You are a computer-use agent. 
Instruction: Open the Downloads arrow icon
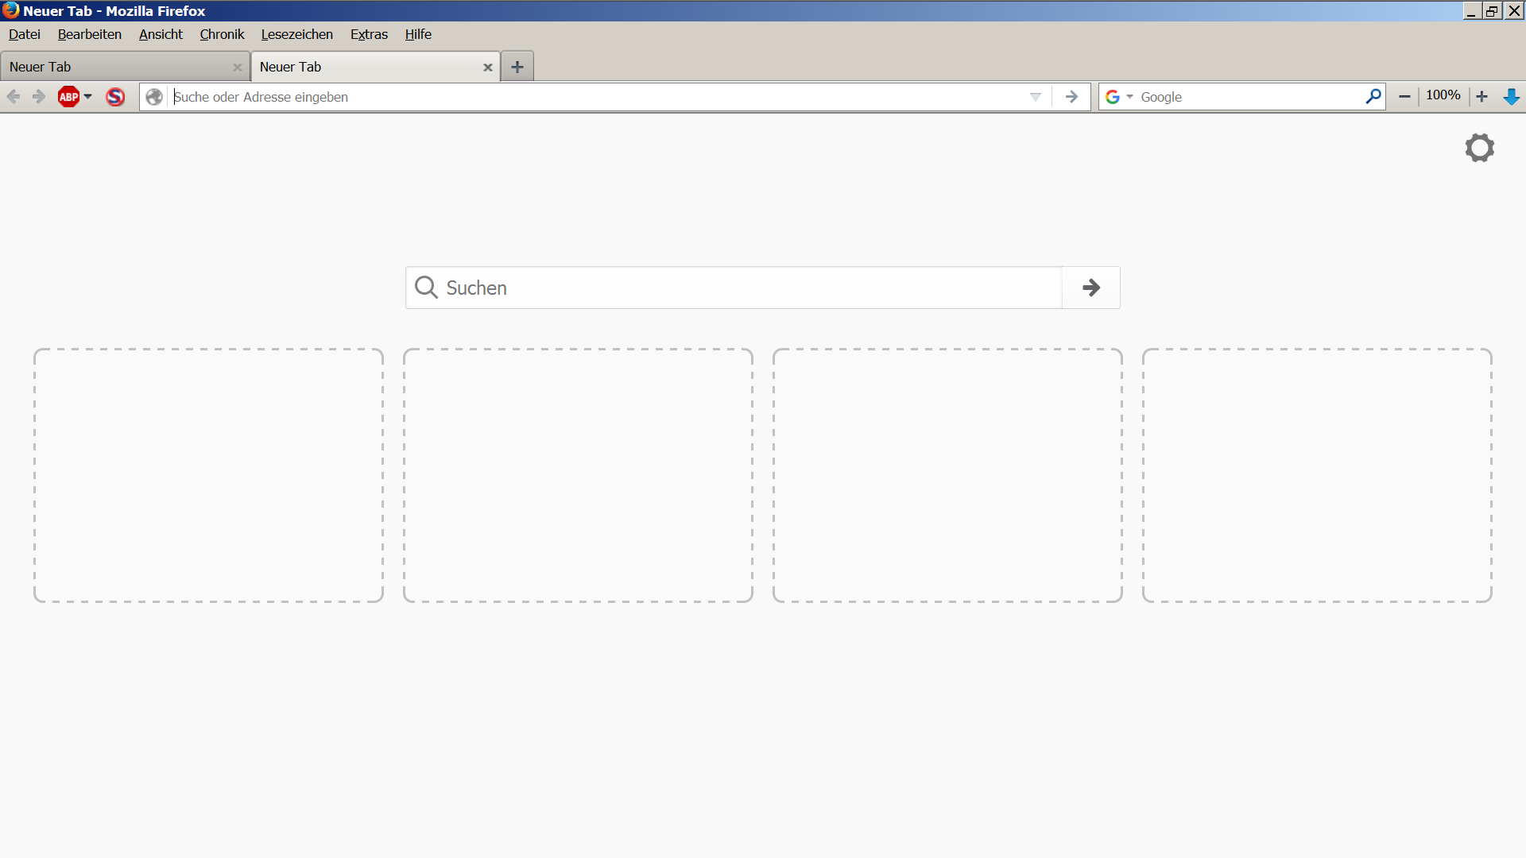click(1511, 97)
